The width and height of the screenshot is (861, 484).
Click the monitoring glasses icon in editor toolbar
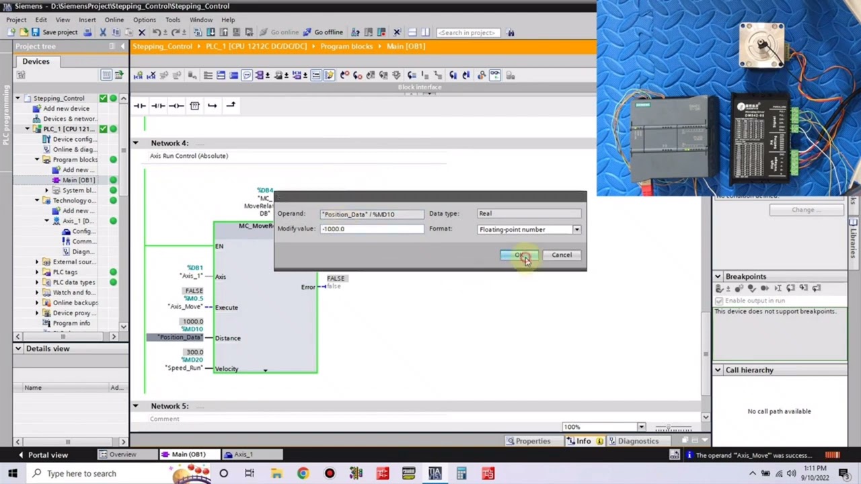[x=494, y=75]
